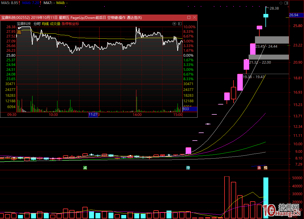Click the tall cyan volume bar

[266, 198]
